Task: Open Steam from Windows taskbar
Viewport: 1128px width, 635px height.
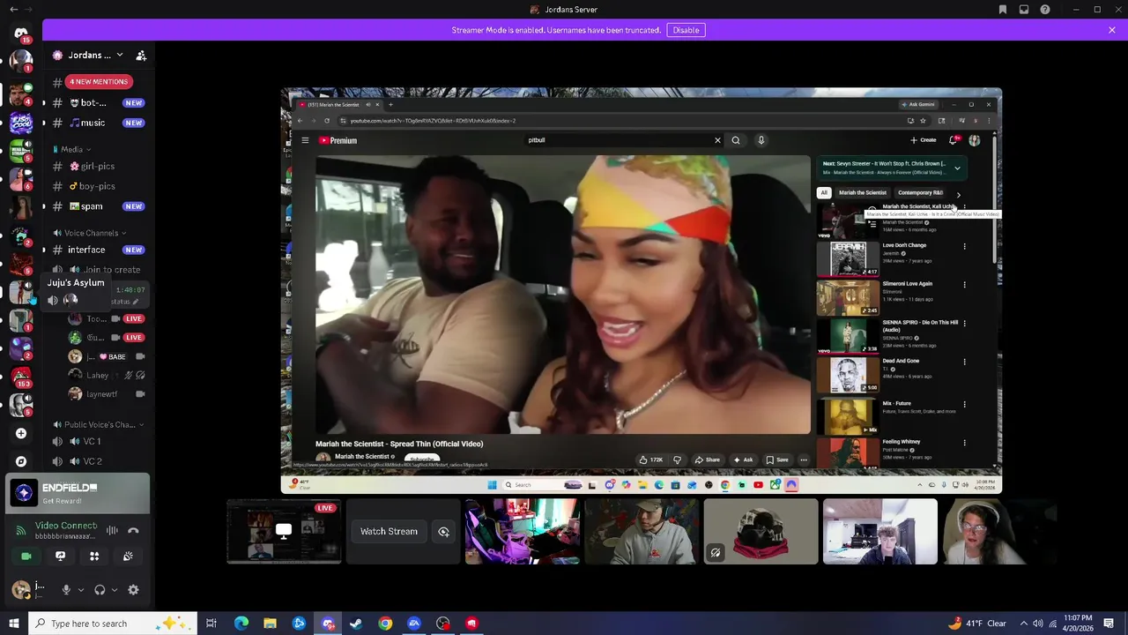Action: pyautogui.click(x=356, y=624)
